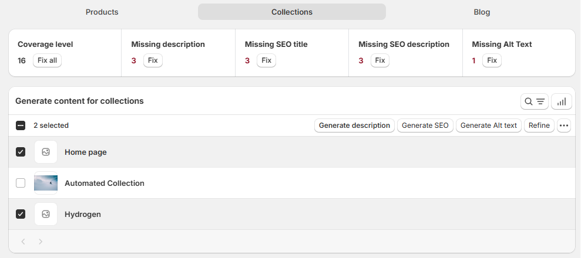Open the three-dots more actions menu
This screenshot has width=581, height=258.
point(563,125)
